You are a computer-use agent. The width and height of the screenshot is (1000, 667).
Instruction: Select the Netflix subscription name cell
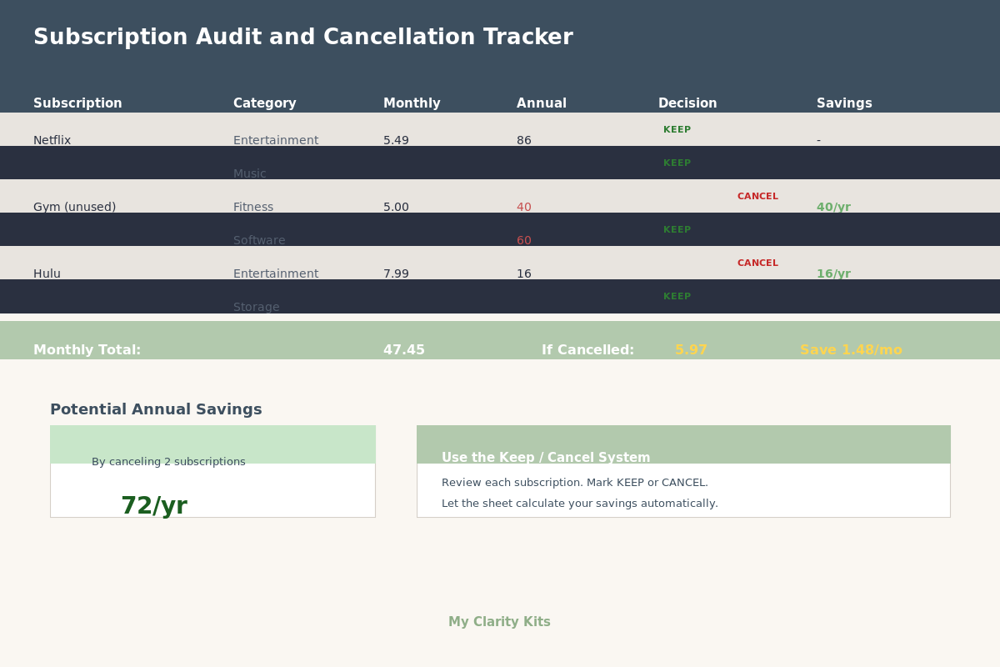pos(52,140)
